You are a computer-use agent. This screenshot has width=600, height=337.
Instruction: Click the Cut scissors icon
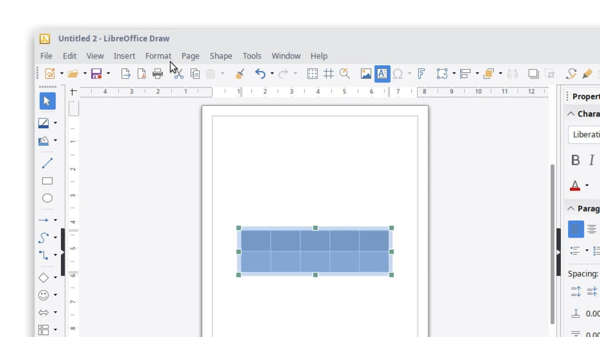coord(179,73)
